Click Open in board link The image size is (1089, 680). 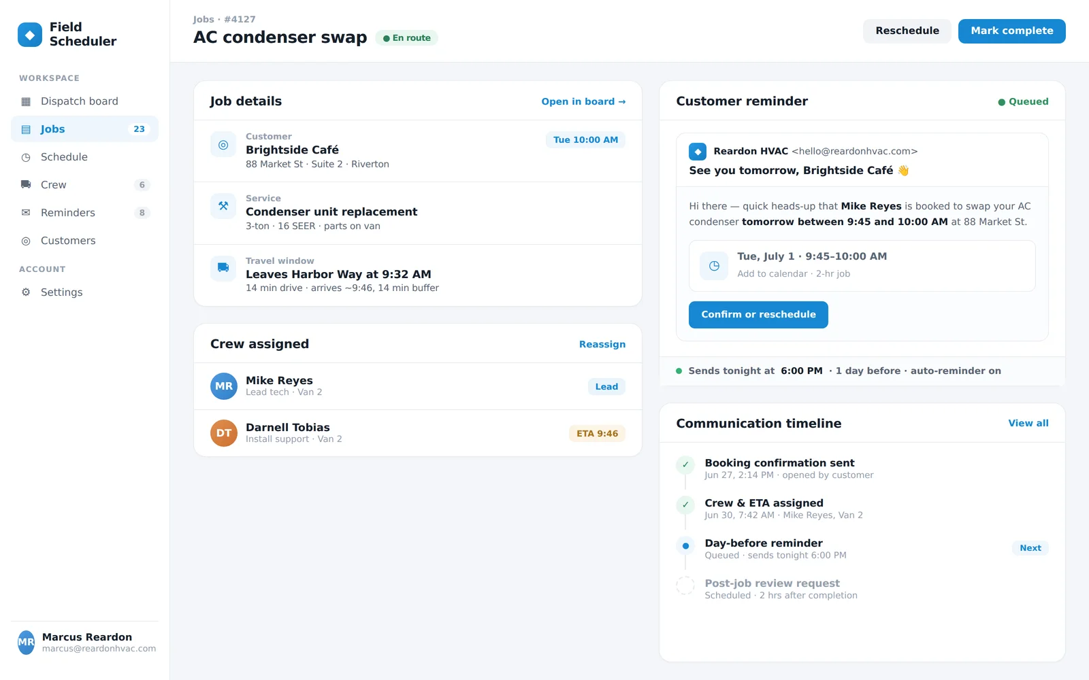click(583, 102)
